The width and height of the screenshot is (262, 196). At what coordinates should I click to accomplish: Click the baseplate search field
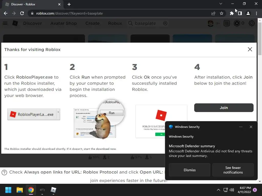click(x=148, y=23)
